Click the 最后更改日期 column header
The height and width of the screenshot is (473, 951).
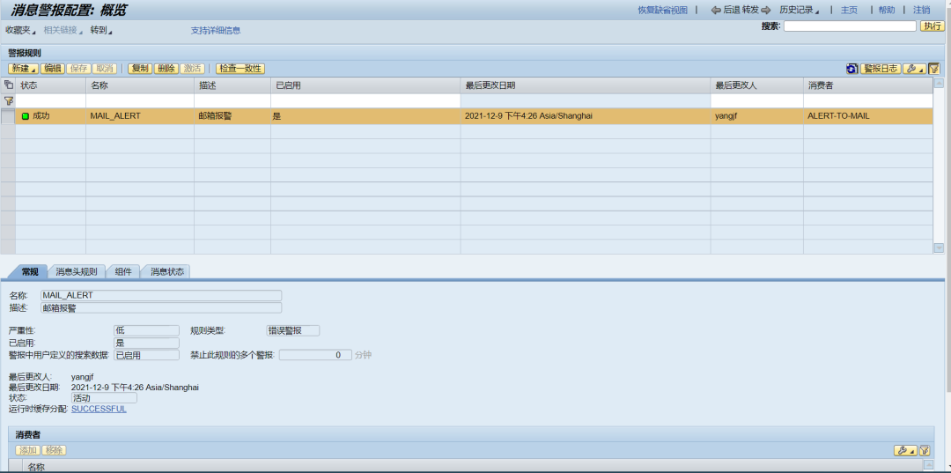pos(586,85)
